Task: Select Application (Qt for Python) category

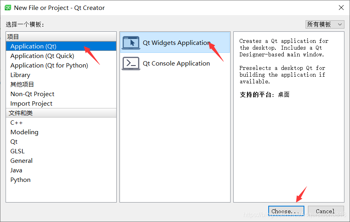Action: [61, 66]
